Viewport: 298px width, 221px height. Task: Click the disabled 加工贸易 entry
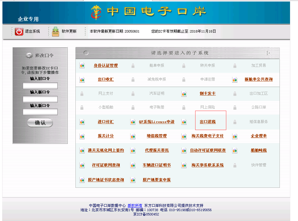259,65
